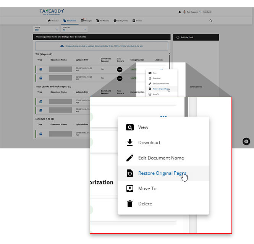Select the Documents tab

[x=70, y=21]
